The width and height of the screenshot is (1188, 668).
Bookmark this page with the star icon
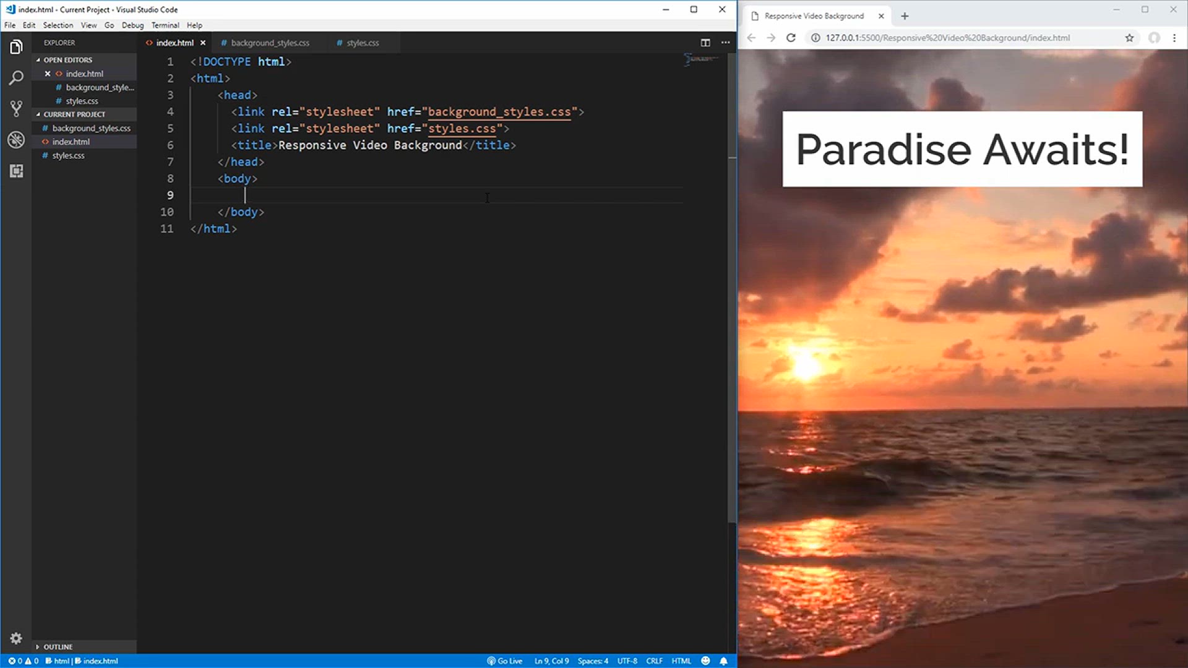1129,38
